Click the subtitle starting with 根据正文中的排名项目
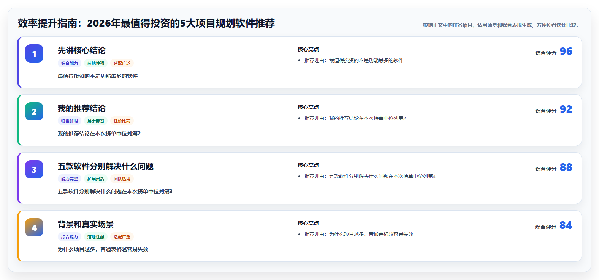599x280 pixels. 502,25
